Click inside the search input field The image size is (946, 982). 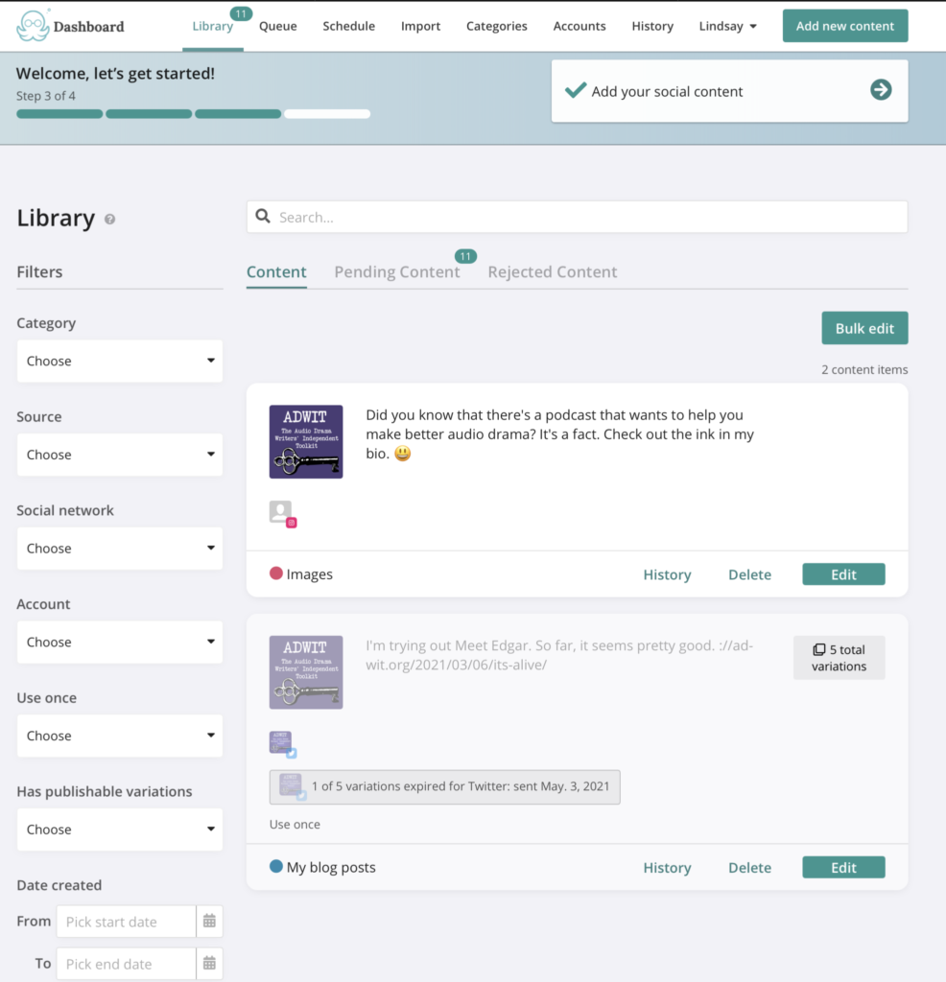[576, 217]
